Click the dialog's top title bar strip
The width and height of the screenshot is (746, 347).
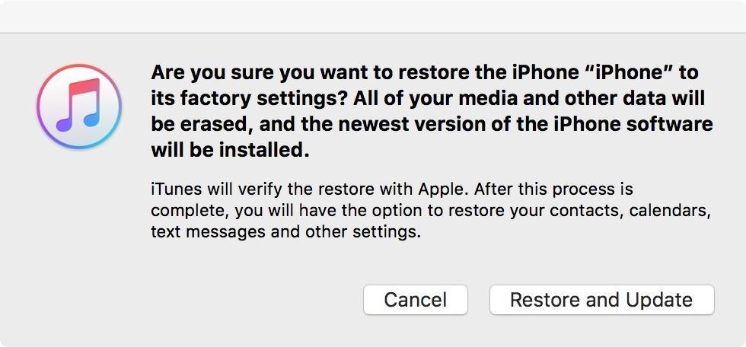(373, 16)
